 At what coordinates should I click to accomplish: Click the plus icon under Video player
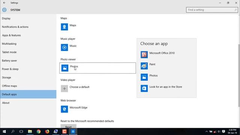click(x=64, y=88)
